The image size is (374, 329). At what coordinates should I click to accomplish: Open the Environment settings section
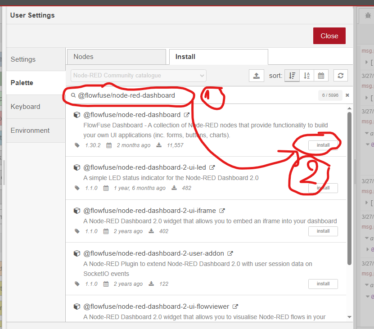[x=30, y=131]
